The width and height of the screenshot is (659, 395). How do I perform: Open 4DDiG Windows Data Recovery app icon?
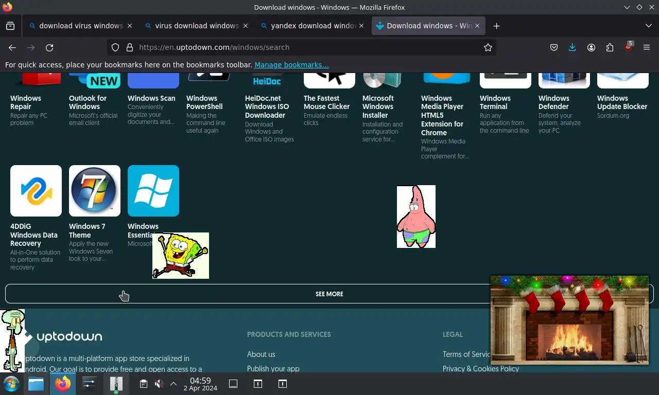36,191
